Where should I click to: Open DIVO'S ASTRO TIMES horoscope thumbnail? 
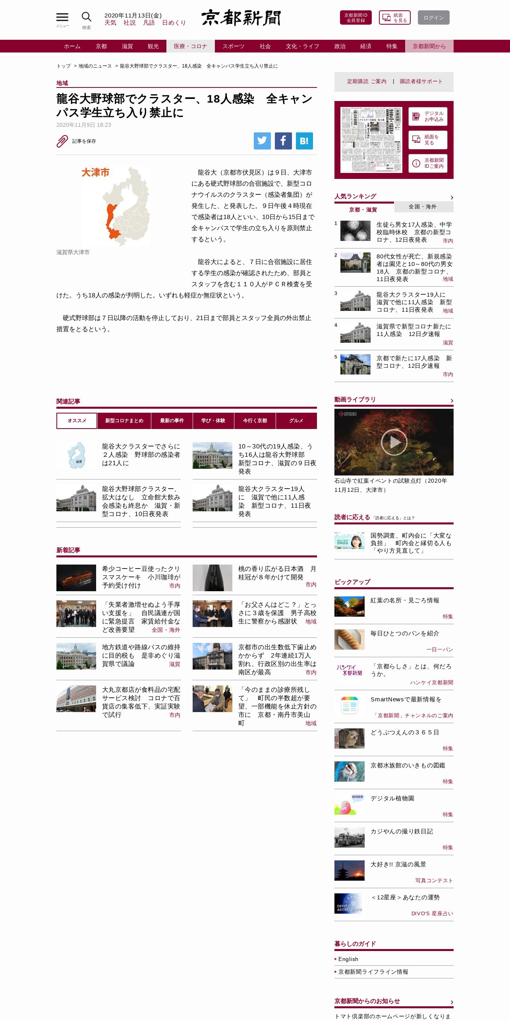pos(350,903)
